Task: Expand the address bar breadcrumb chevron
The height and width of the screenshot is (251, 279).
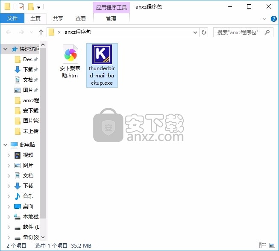Action: 59,32
